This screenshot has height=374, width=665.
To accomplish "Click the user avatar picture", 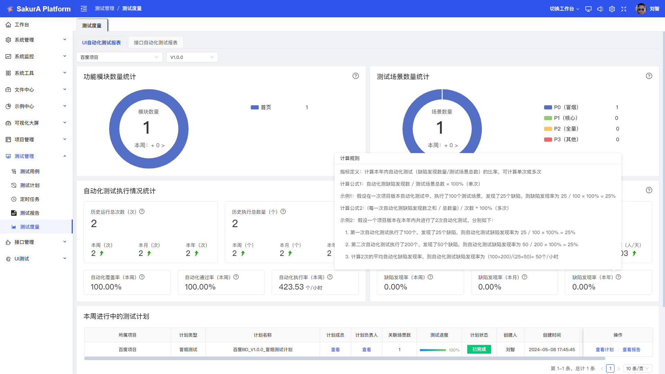I will (x=641, y=9).
